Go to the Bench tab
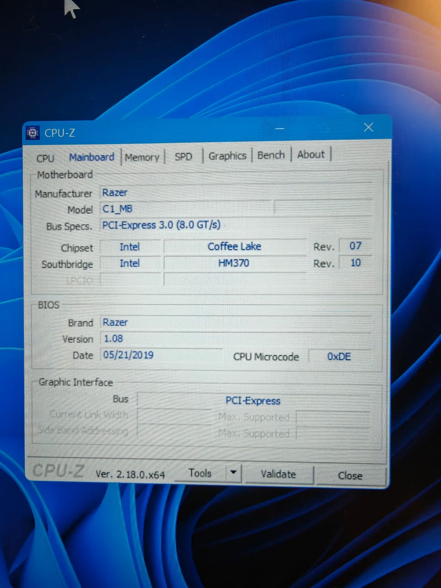This screenshot has height=588, width=441. [271, 155]
